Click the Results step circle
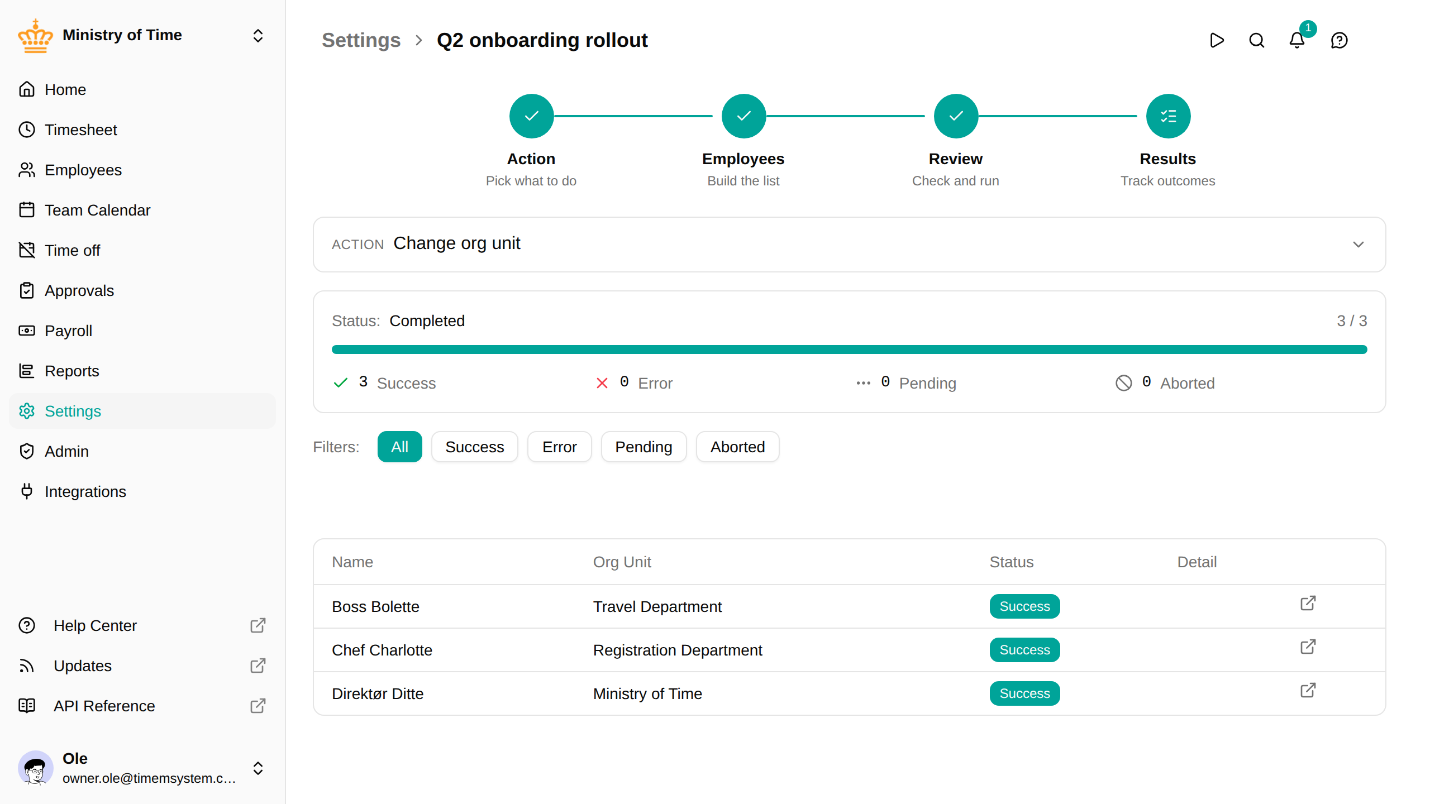Viewport: 1430px width, 804px height. pos(1168,116)
